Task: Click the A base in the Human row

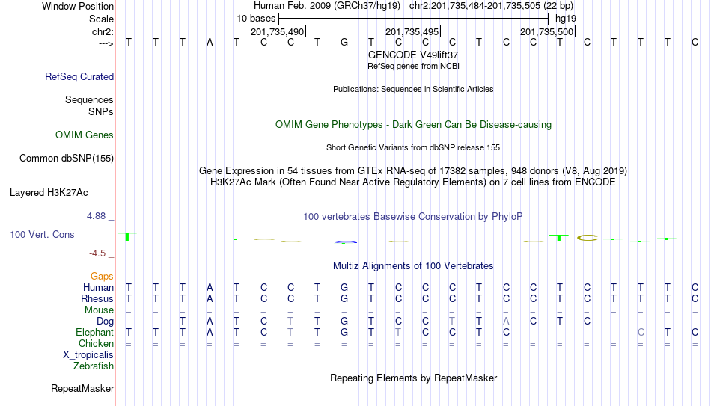Action: [210, 287]
